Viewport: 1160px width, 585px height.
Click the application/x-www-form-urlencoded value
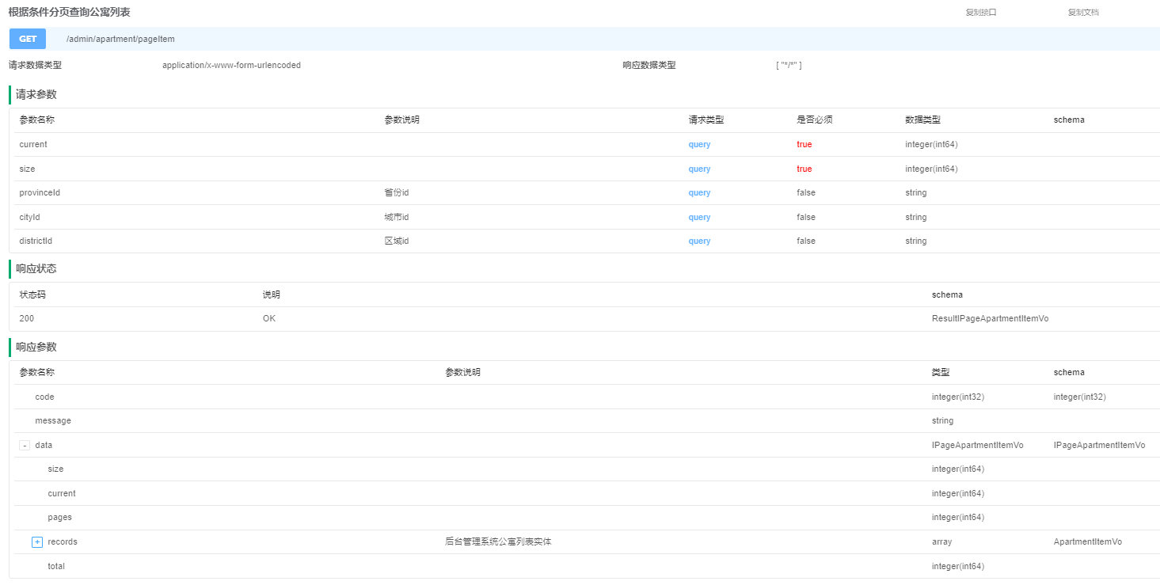pyautogui.click(x=231, y=66)
